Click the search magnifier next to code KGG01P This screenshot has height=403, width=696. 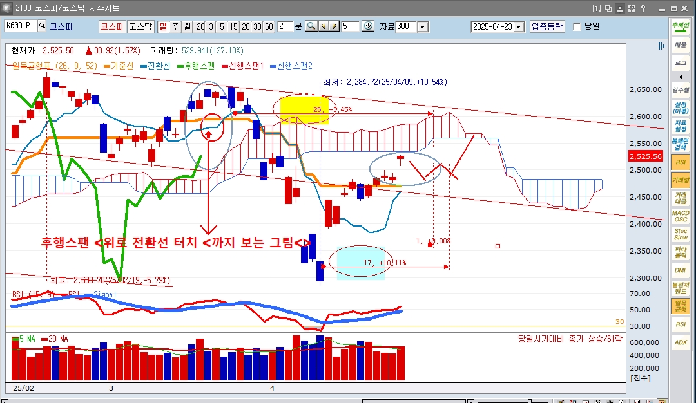click(x=43, y=26)
